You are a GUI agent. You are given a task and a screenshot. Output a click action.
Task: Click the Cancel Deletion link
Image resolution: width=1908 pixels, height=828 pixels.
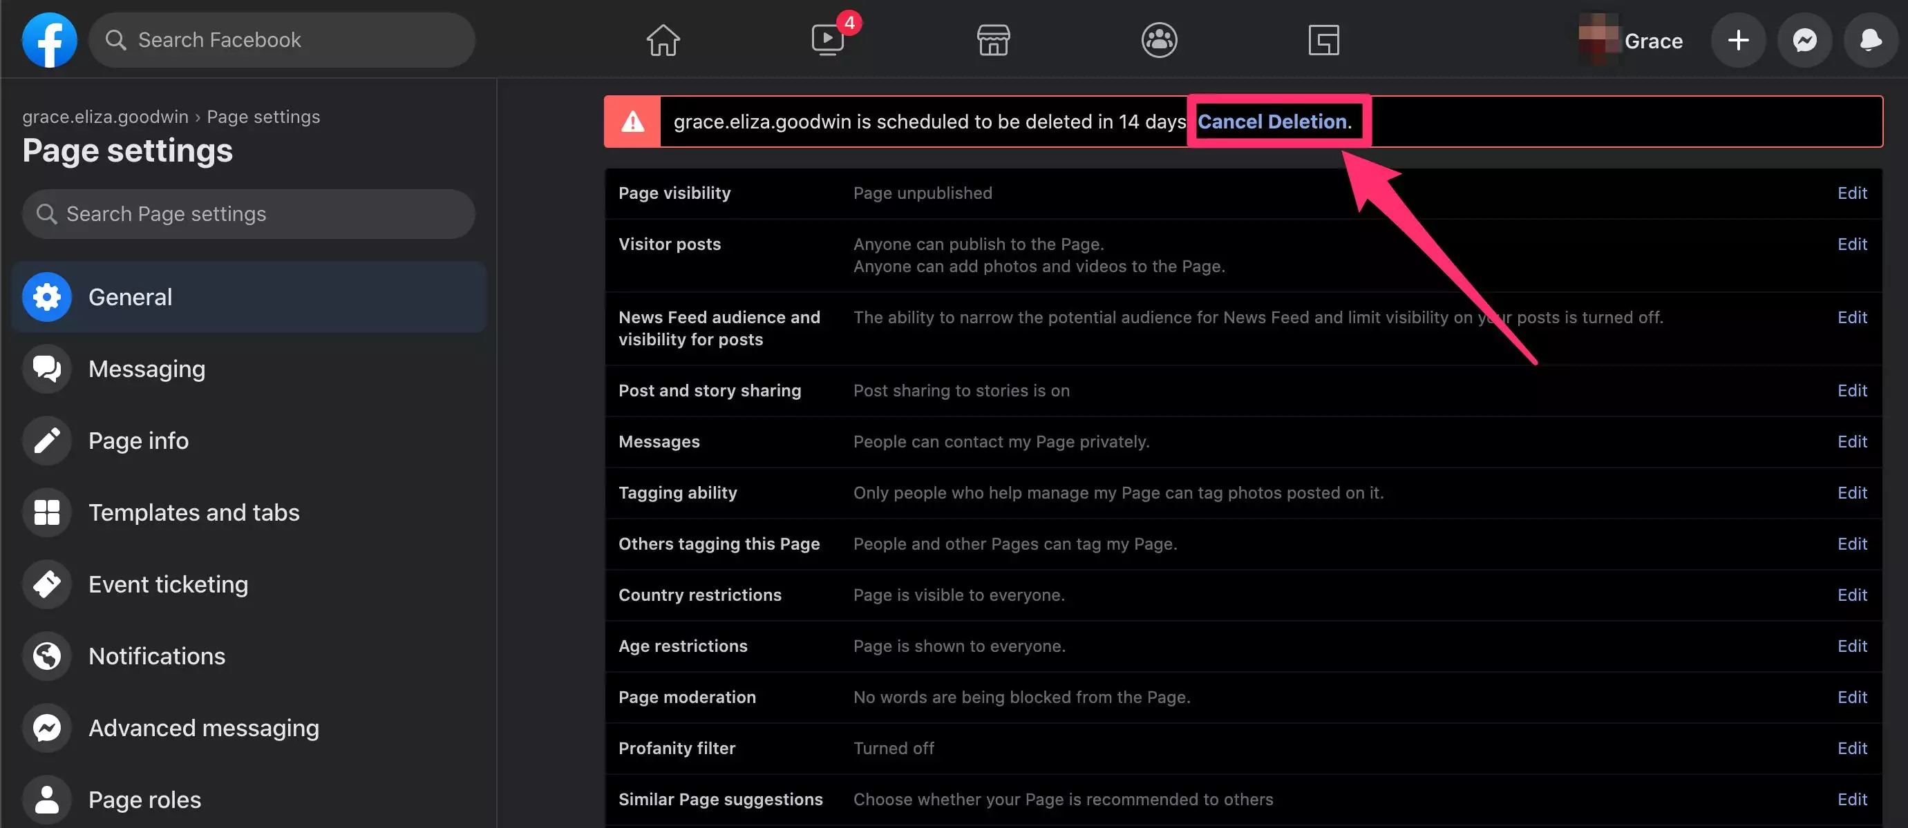tap(1272, 122)
